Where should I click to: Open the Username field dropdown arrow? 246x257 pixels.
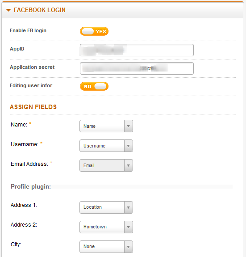pyautogui.click(x=129, y=146)
